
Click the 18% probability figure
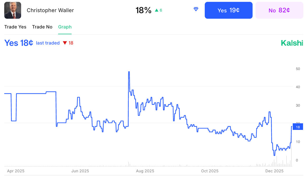click(x=143, y=10)
